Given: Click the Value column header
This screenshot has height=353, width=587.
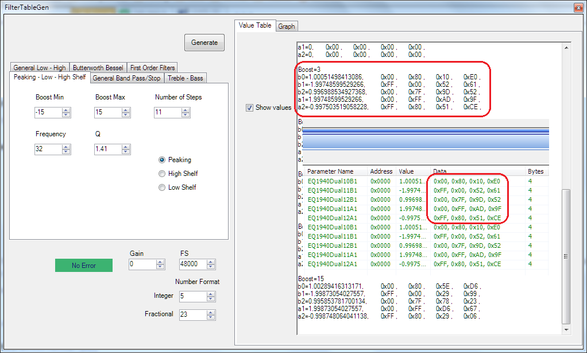Looking at the screenshot, I should click(412, 171).
